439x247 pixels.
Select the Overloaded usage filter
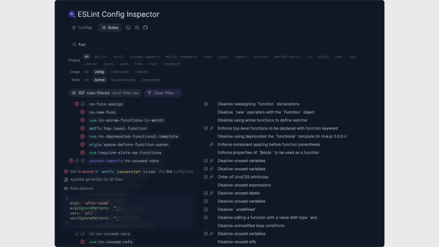[119, 72]
